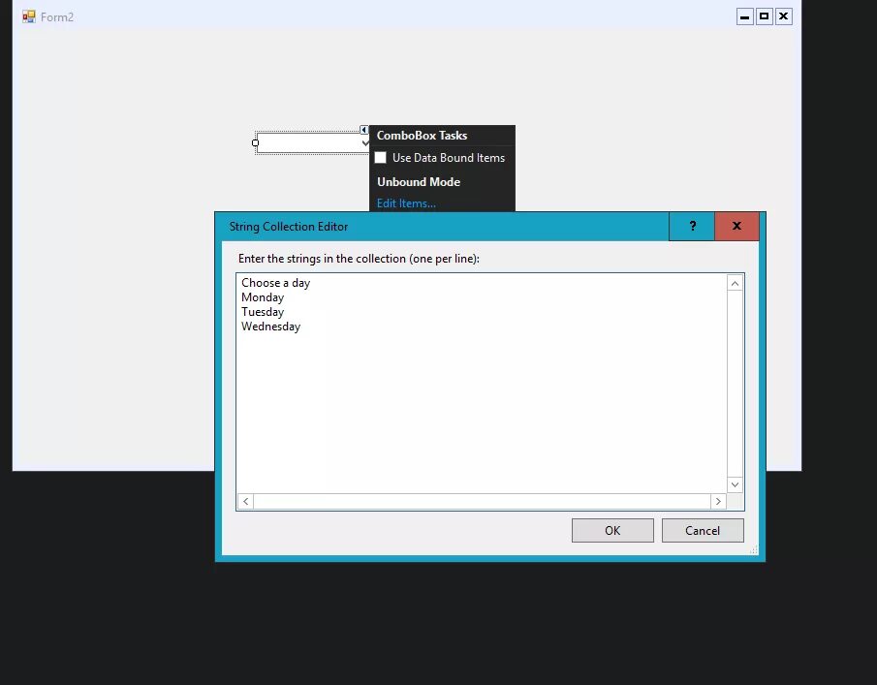Screen dimensions: 877x685
Task: Click the 'Wednesday' line
Action: 270,327
